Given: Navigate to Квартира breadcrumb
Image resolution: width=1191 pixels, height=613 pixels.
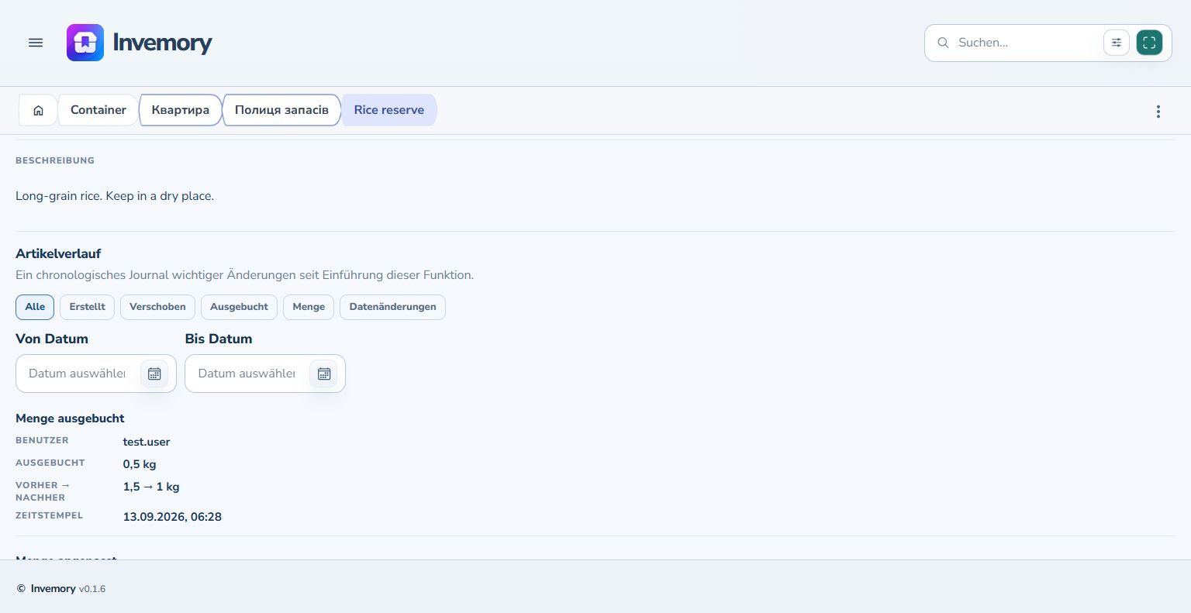Looking at the screenshot, I should 180,110.
